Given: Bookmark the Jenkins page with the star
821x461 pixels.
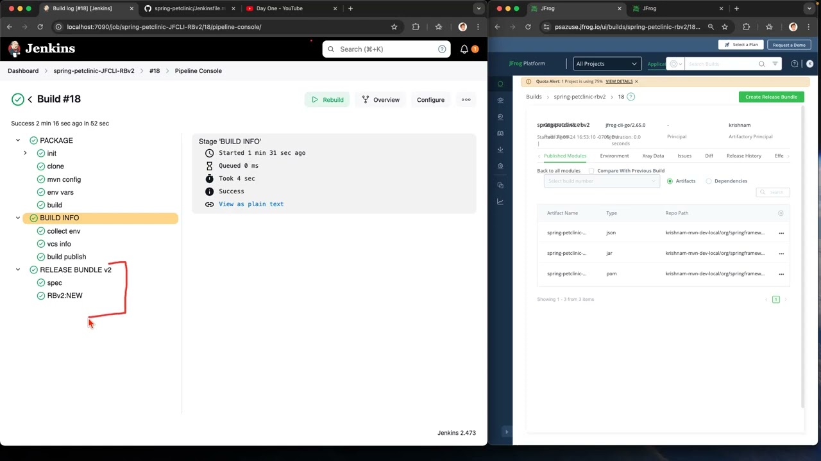Looking at the screenshot, I should coord(394,27).
